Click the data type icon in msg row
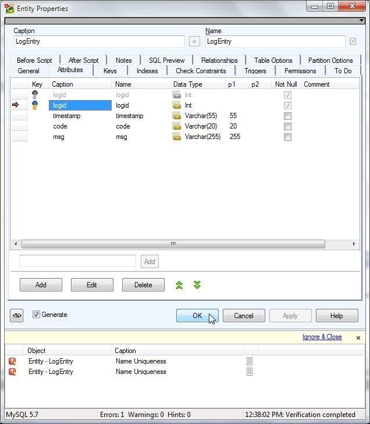The image size is (370, 424). pos(177,137)
